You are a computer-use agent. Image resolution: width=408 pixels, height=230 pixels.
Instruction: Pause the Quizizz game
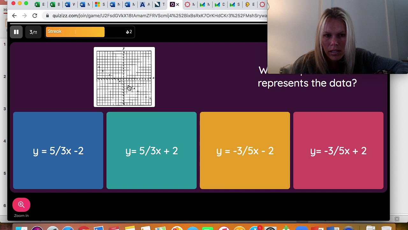click(16, 32)
